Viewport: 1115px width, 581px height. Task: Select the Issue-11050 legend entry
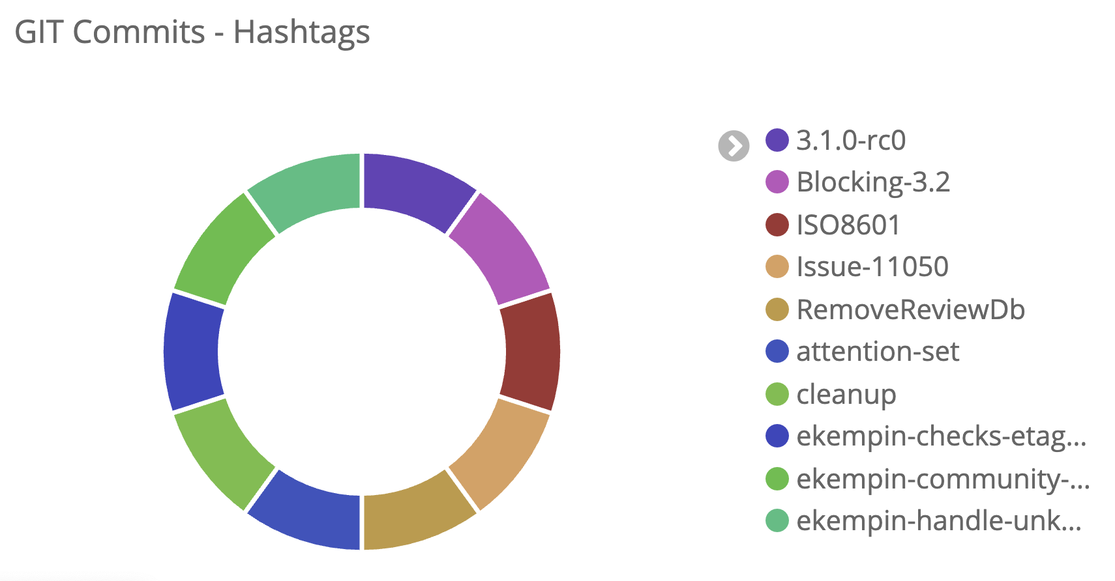pos(872,267)
